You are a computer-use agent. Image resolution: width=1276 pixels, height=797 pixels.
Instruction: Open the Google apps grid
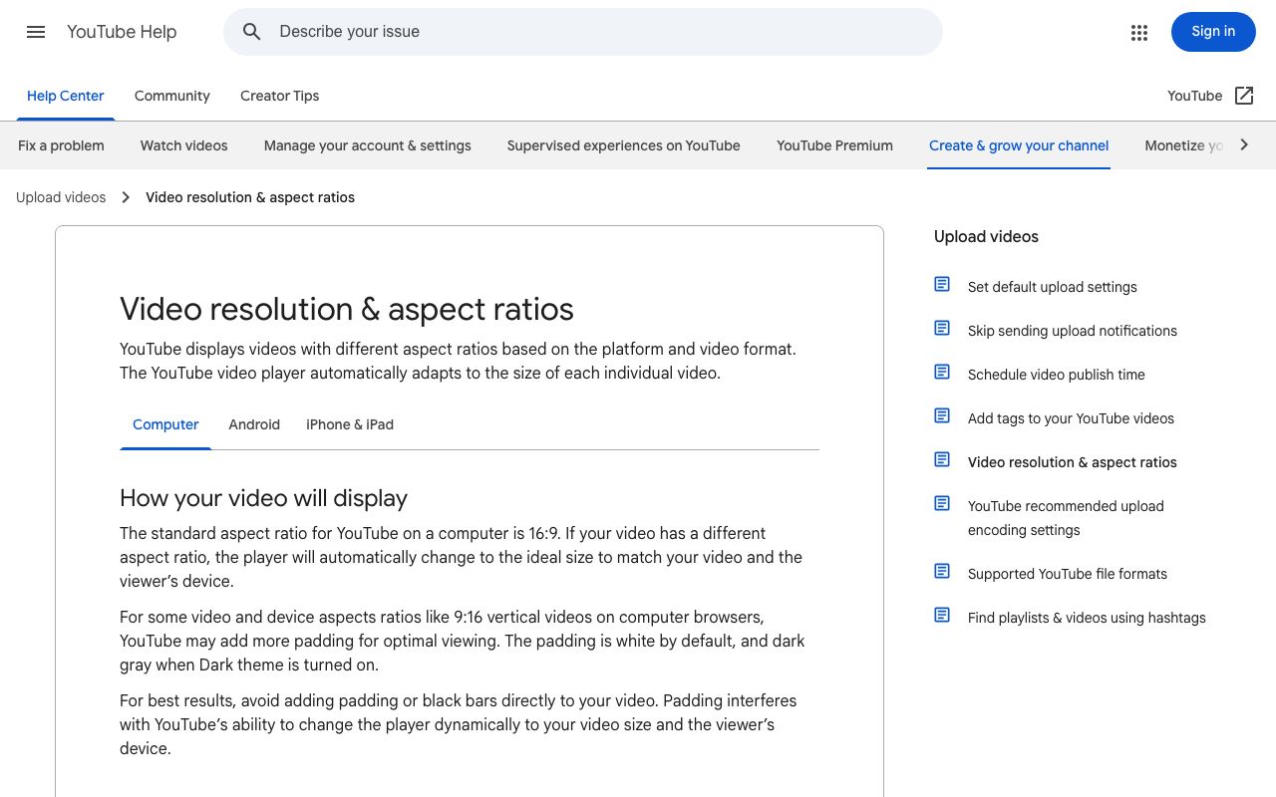(1139, 33)
